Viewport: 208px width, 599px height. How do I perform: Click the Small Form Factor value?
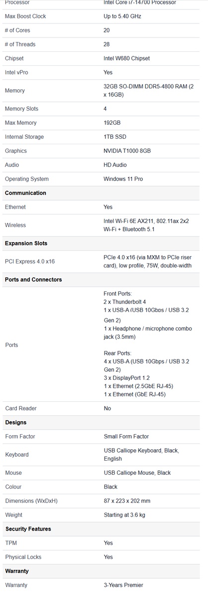pyautogui.click(x=126, y=436)
